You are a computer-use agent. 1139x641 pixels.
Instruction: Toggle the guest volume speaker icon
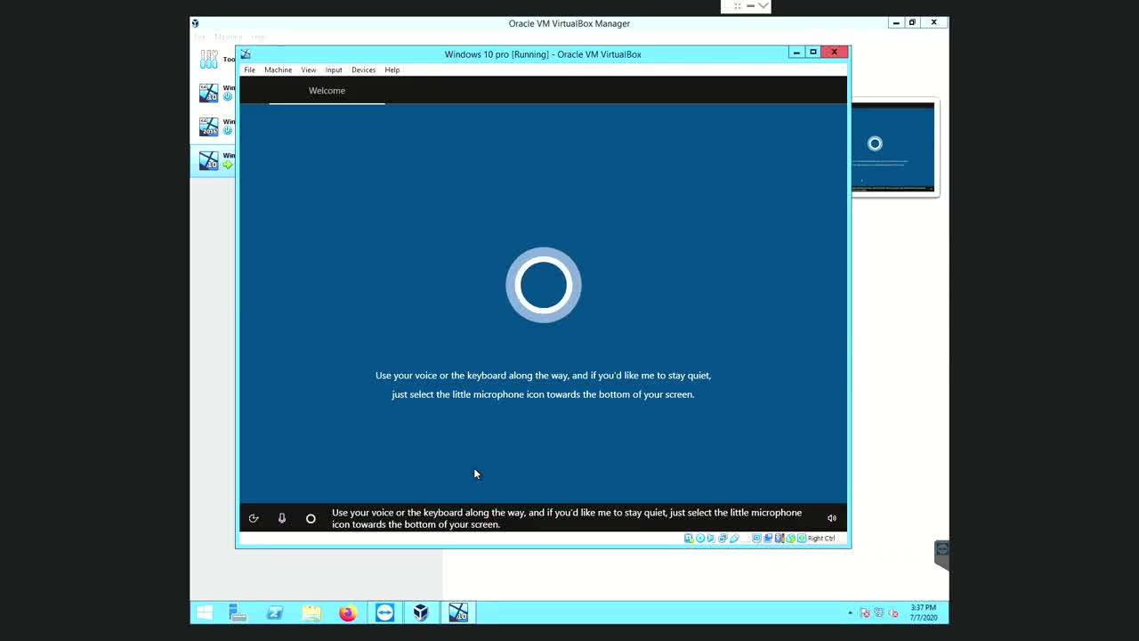pos(832,518)
